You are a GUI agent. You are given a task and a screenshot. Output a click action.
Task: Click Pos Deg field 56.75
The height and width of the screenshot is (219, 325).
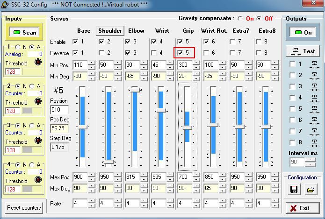pyautogui.click(x=59, y=128)
